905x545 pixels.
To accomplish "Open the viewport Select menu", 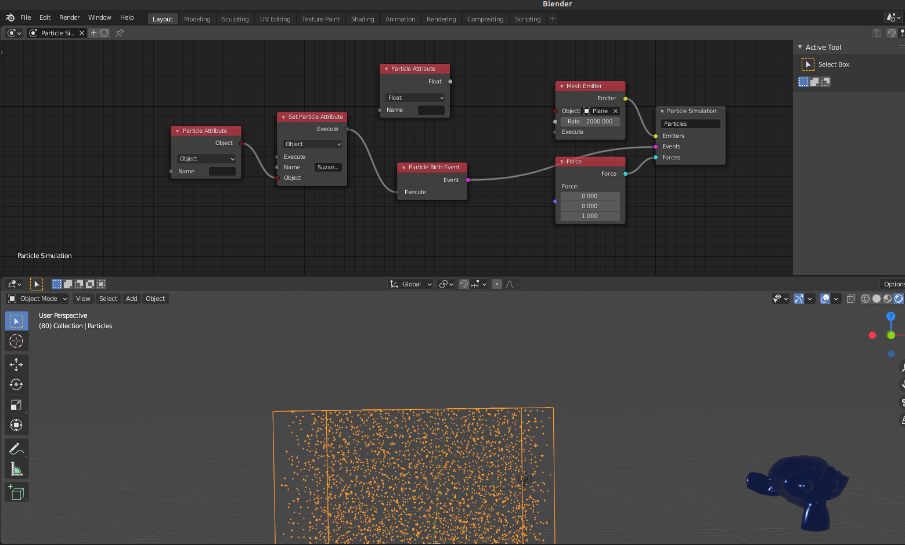I will point(108,299).
